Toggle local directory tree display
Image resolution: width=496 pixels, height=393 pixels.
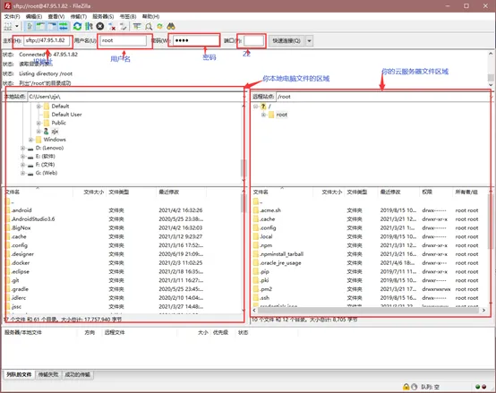(x=40, y=27)
